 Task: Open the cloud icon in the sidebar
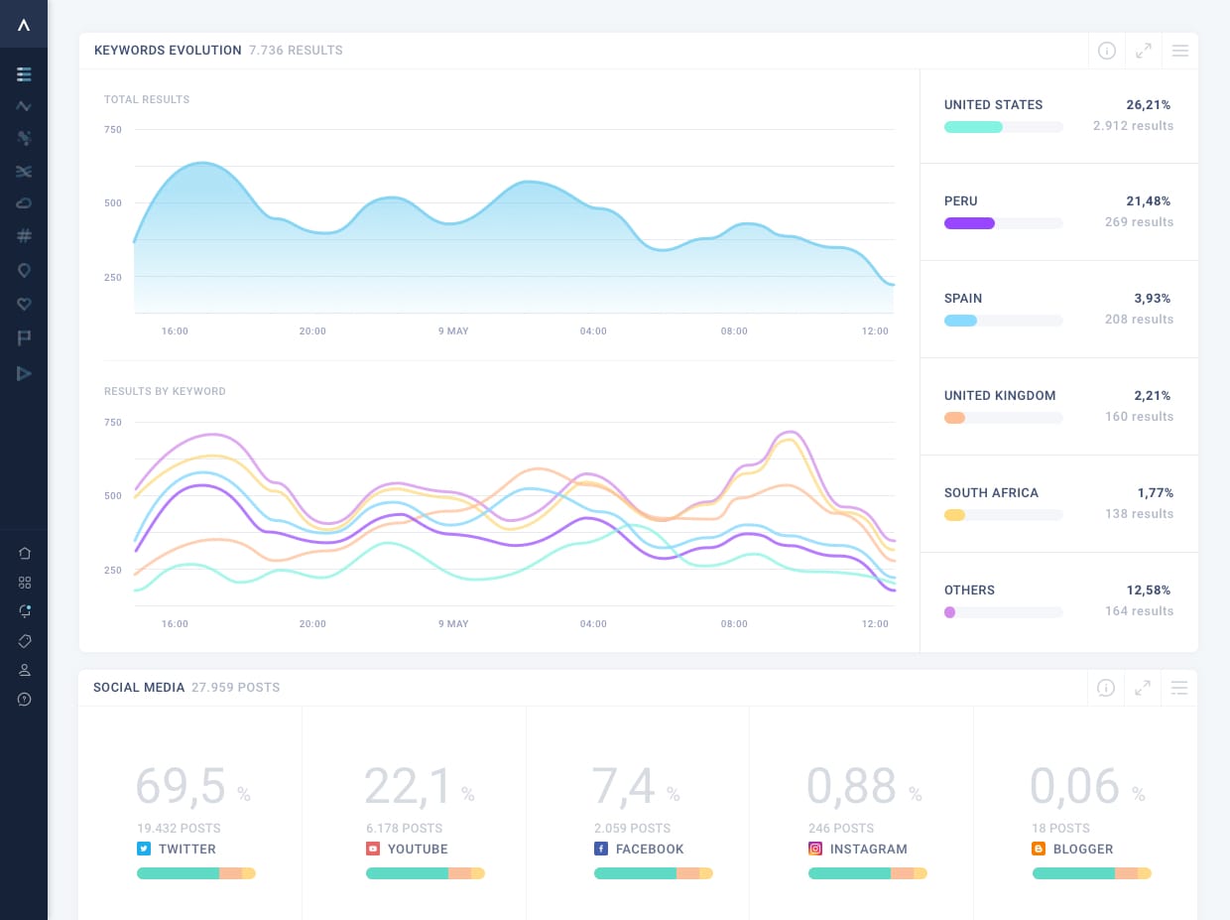(24, 203)
